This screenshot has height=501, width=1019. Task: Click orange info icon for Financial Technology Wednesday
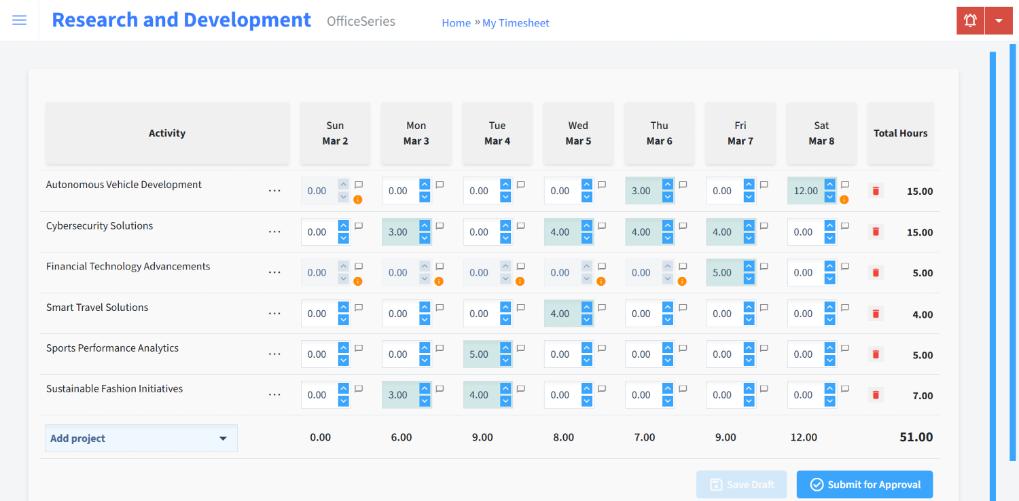[601, 281]
